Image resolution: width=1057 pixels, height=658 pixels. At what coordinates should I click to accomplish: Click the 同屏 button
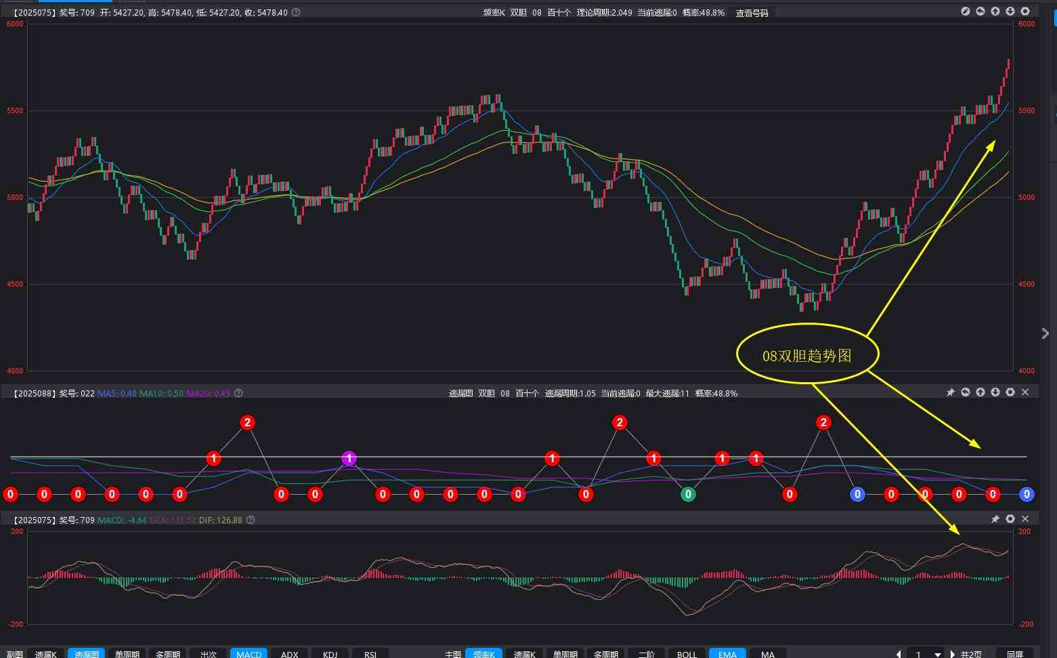1014,653
